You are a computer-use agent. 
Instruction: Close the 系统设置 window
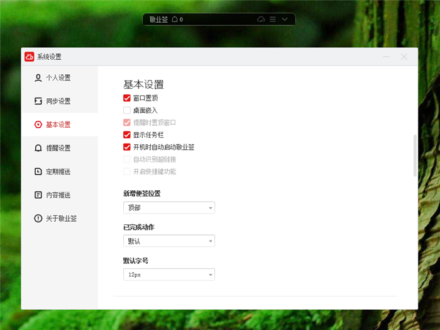pyautogui.click(x=404, y=57)
